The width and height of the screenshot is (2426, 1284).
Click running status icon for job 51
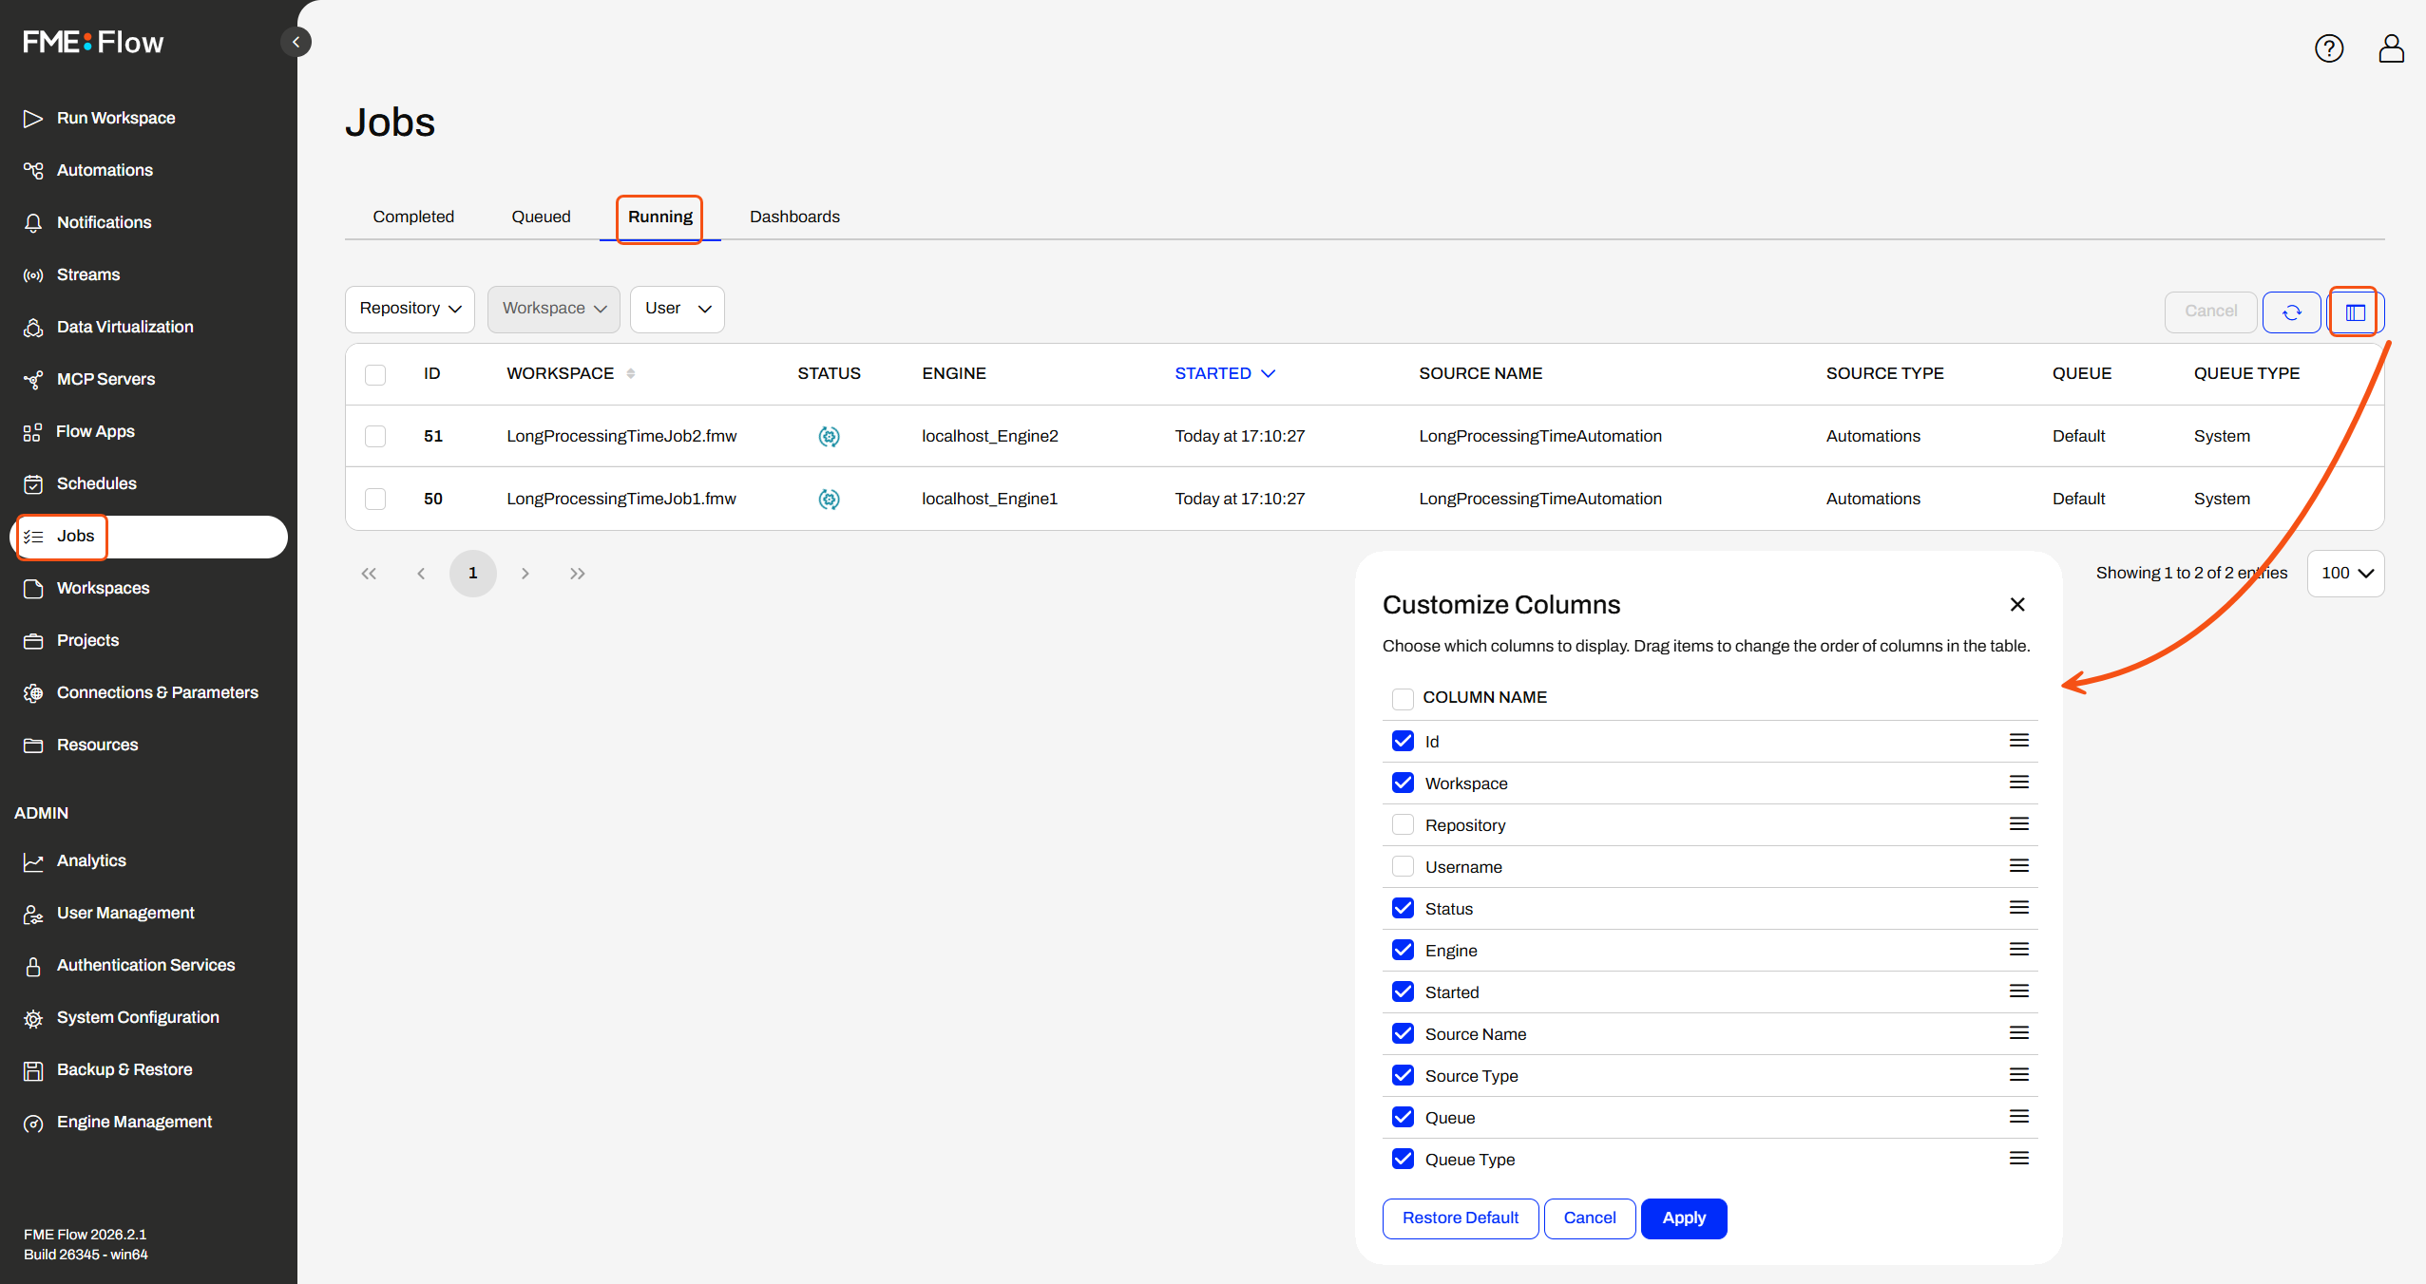pyautogui.click(x=829, y=436)
